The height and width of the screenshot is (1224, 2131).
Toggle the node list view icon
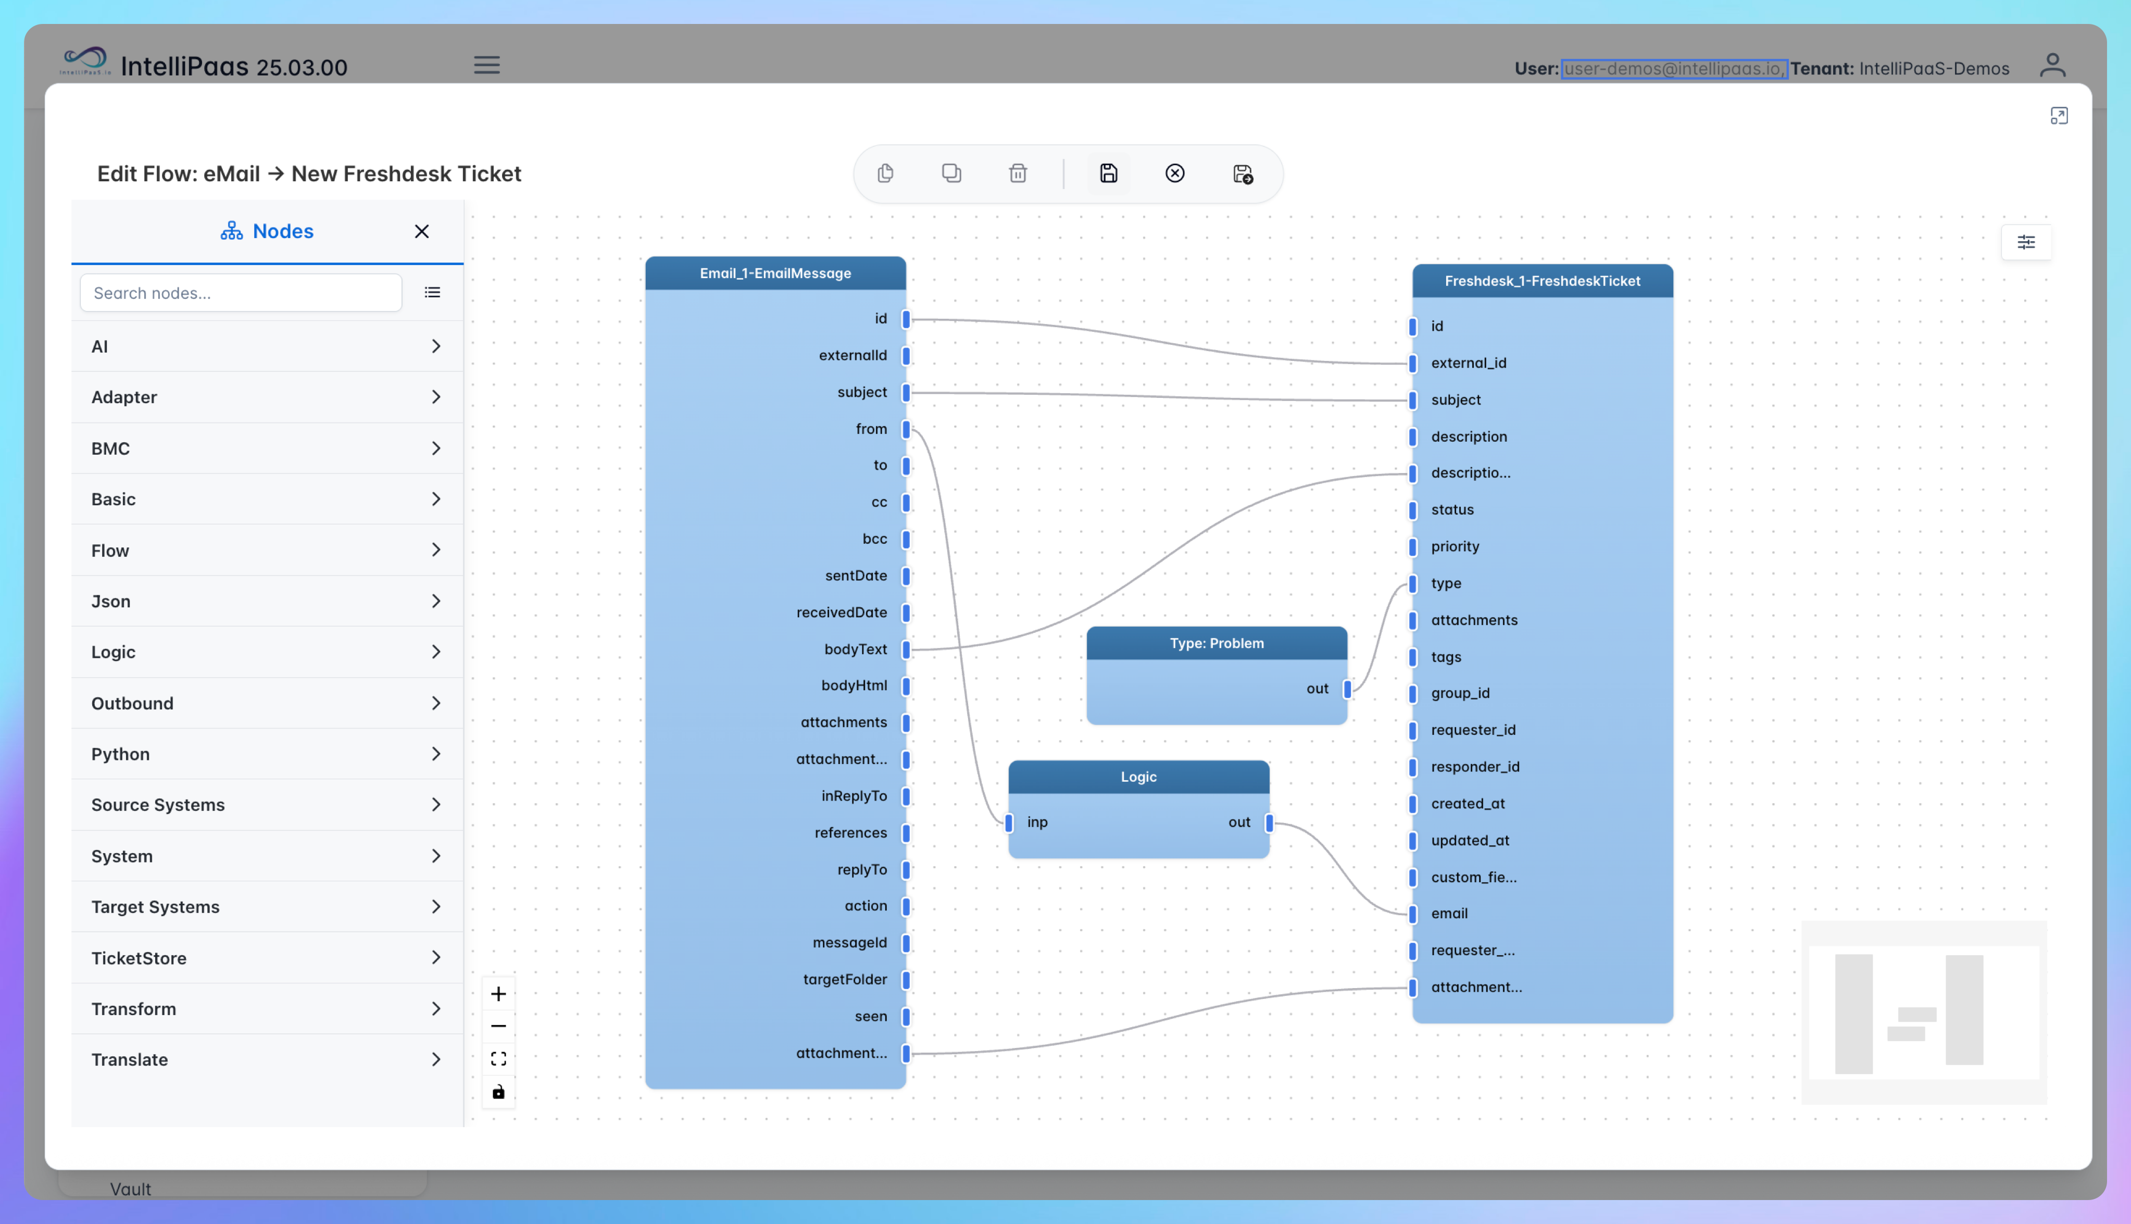click(x=432, y=293)
